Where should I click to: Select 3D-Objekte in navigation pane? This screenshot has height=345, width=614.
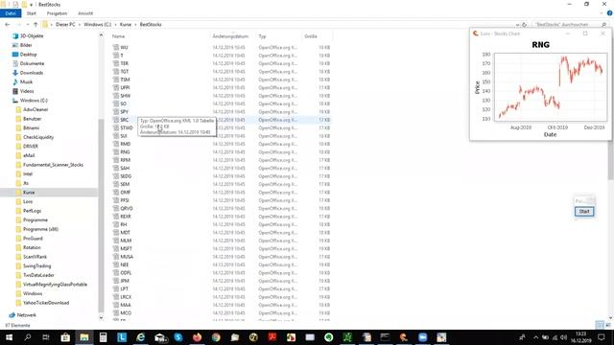[32, 36]
